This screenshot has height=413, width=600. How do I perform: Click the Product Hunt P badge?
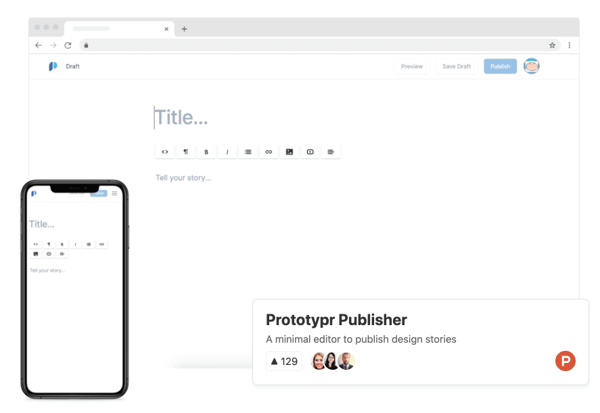[566, 361]
